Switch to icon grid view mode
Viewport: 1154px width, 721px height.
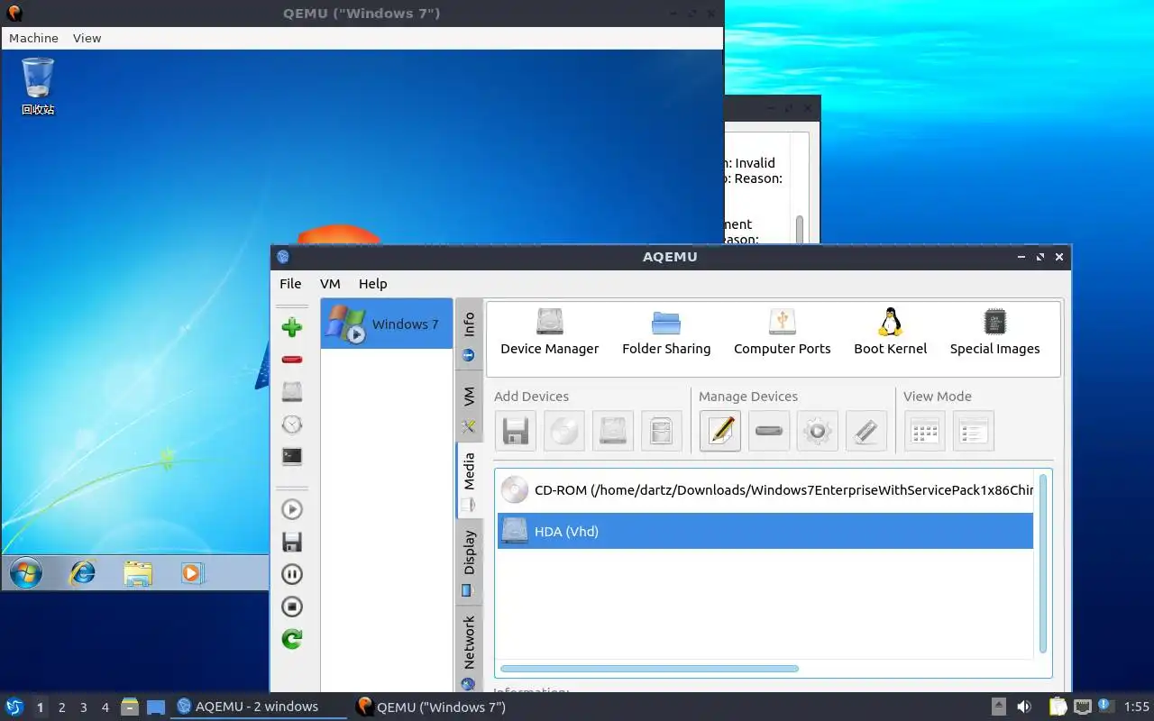pos(925,431)
